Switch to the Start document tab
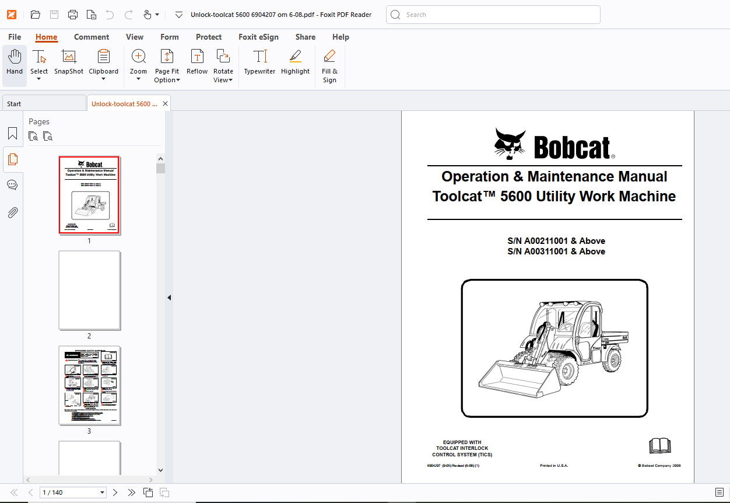 (x=44, y=103)
